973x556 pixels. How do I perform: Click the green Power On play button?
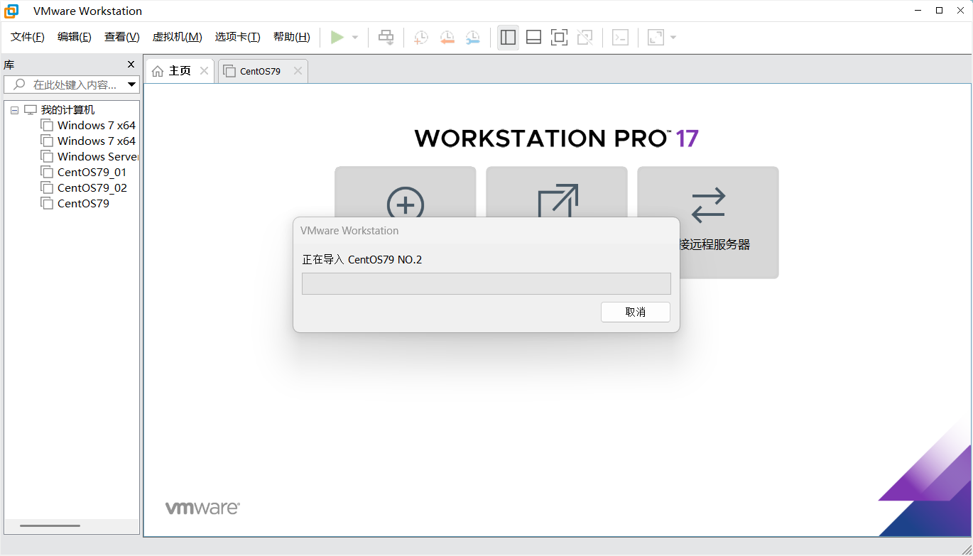tap(337, 38)
